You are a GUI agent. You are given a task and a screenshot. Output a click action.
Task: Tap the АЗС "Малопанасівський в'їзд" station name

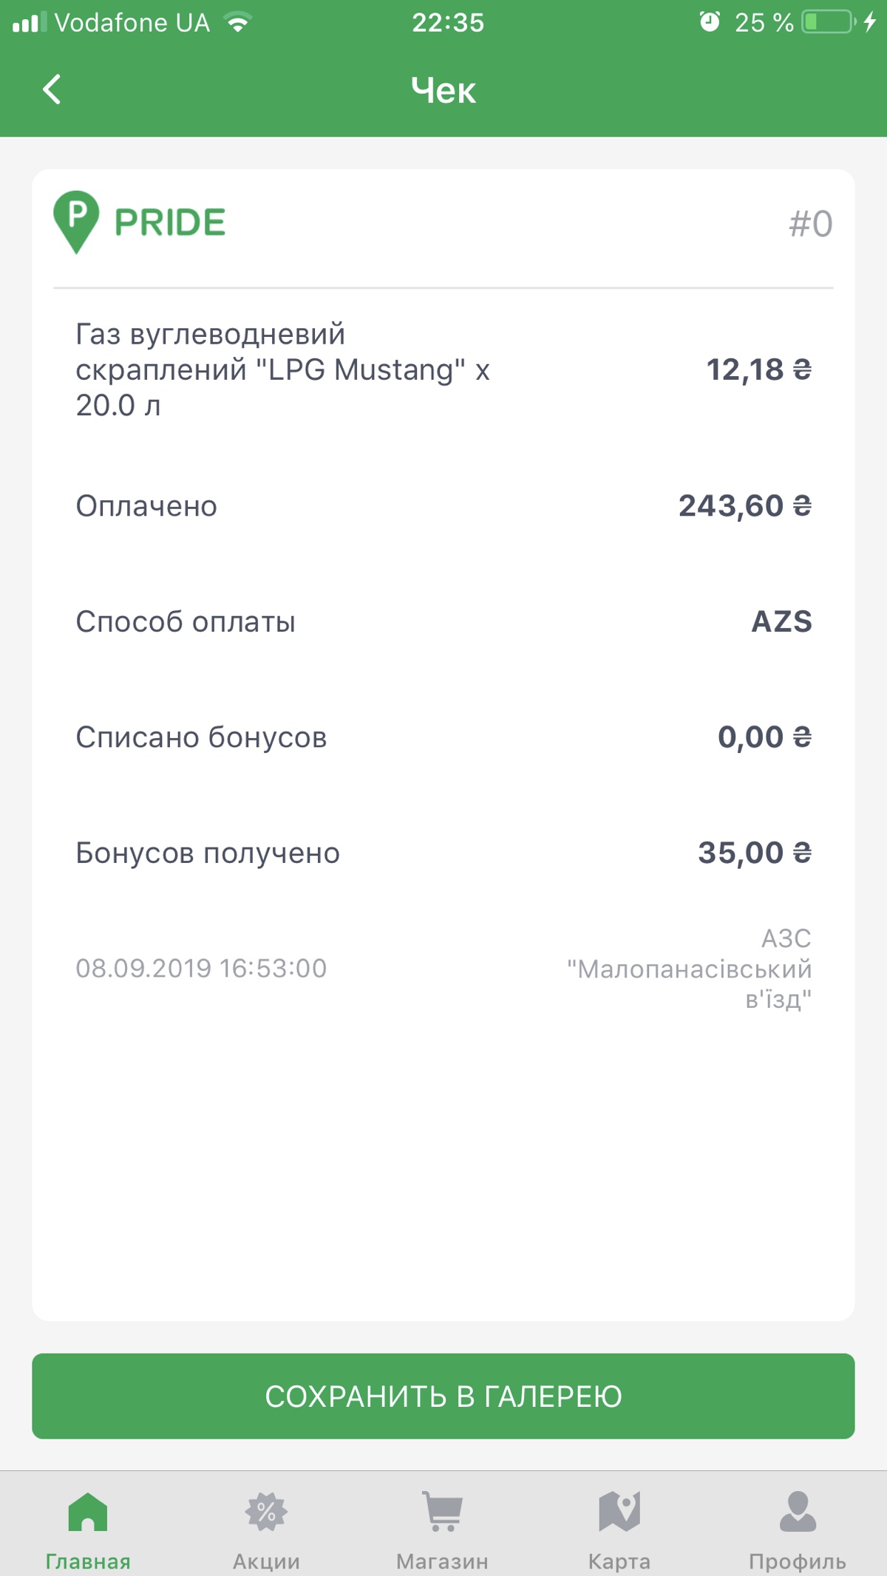point(689,969)
